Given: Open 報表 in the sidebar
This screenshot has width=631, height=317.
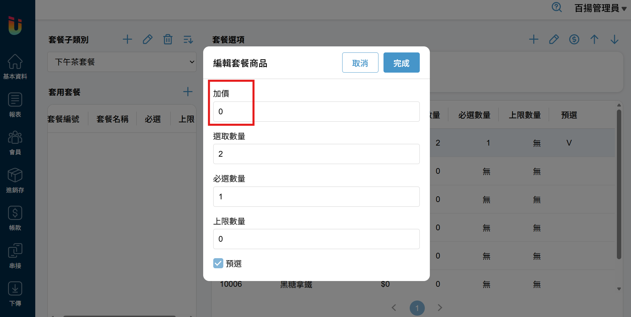Looking at the screenshot, I should (x=15, y=105).
